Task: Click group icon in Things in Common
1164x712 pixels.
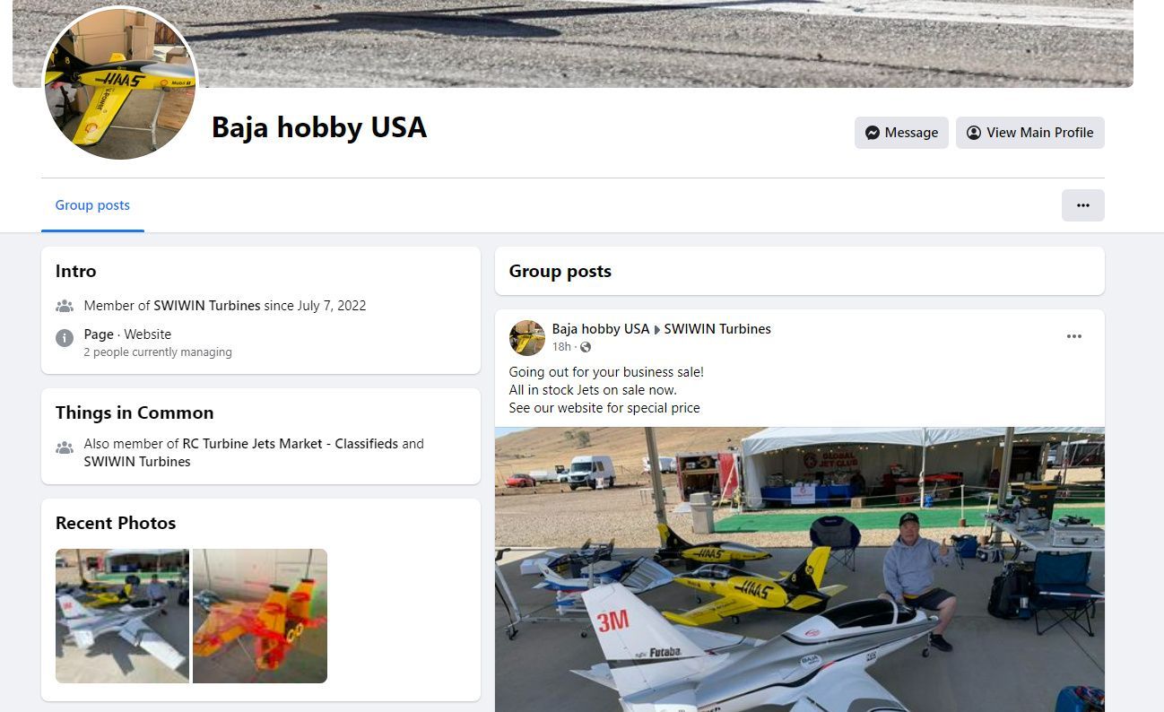Action: [65, 447]
